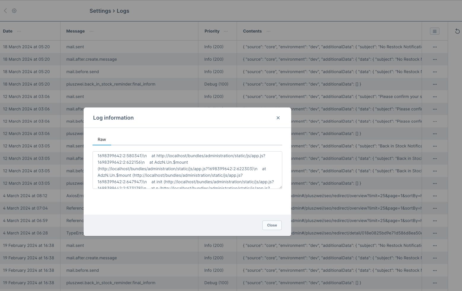
Task: Open the Date column options menu
Action: click(x=19, y=31)
